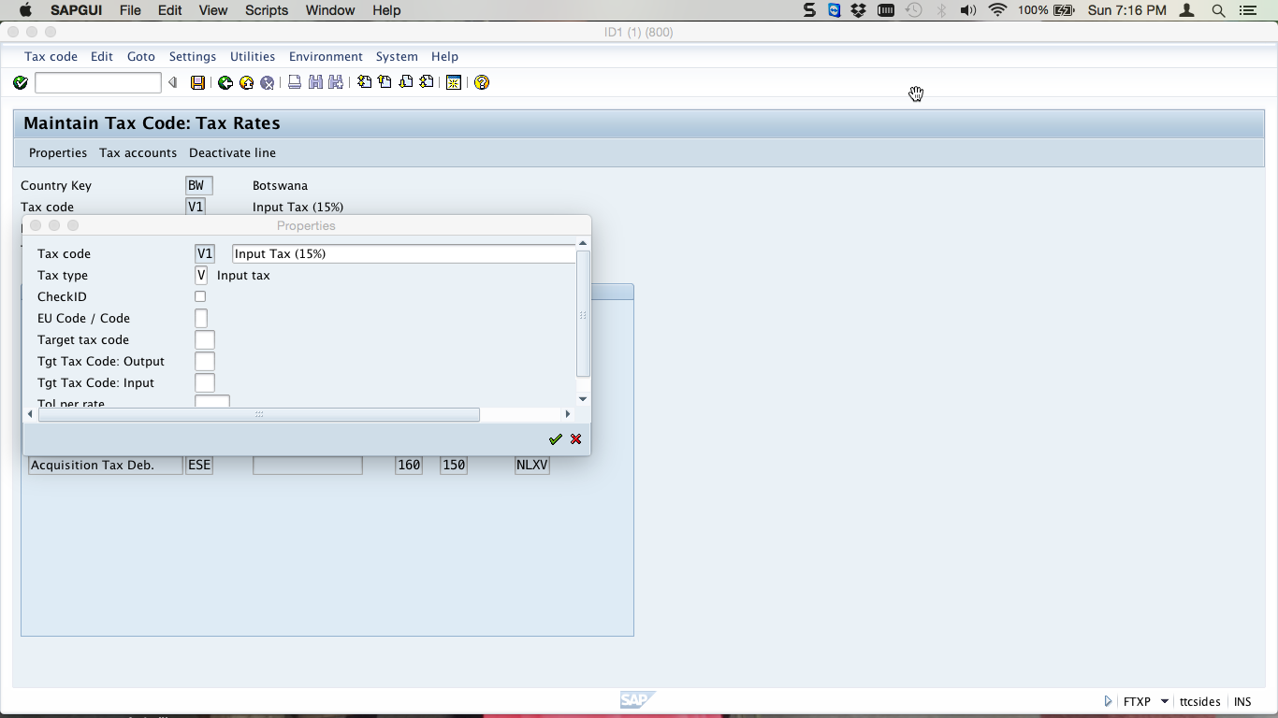Click the dialog horizontal scrollbar right arrow
Image resolution: width=1278 pixels, height=718 pixels.
click(x=567, y=414)
